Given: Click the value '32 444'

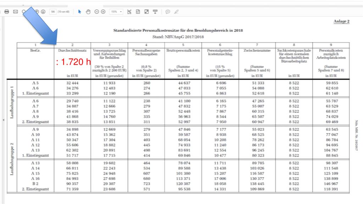Looking at the screenshot, I should click(72, 83).
